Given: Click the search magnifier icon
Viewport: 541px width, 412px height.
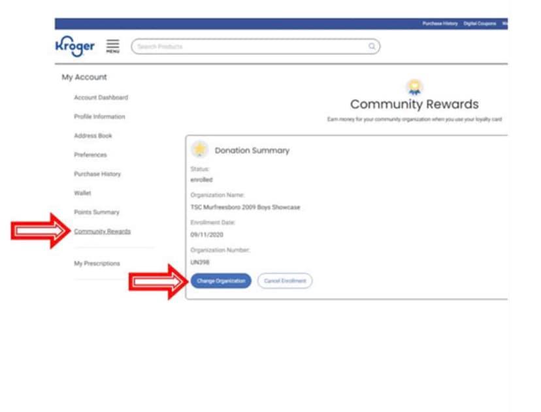Looking at the screenshot, I should (x=372, y=46).
